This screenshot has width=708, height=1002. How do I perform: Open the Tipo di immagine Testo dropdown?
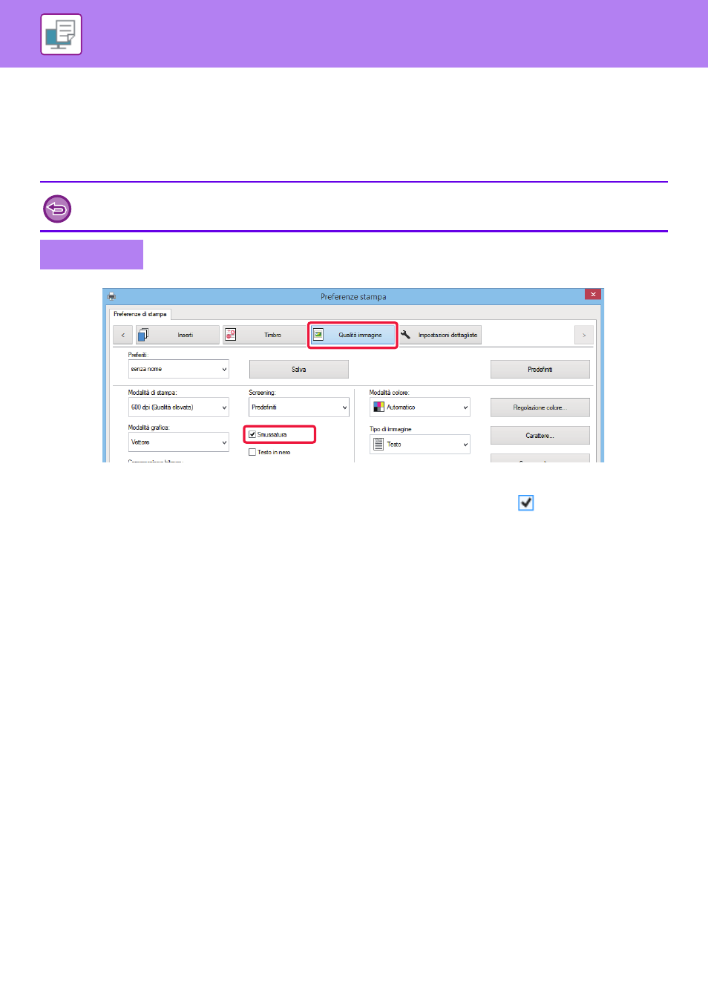(420, 444)
